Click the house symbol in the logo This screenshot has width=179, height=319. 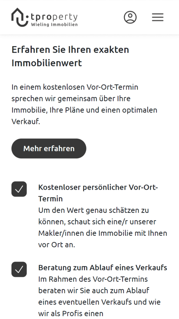point(19,17)
